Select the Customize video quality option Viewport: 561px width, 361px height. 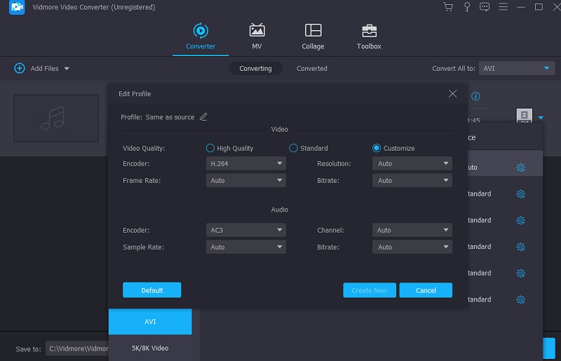[377, 149]
